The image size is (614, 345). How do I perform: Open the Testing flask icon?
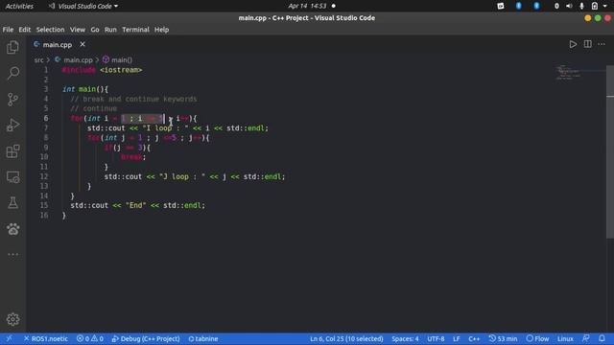point(12,203)
